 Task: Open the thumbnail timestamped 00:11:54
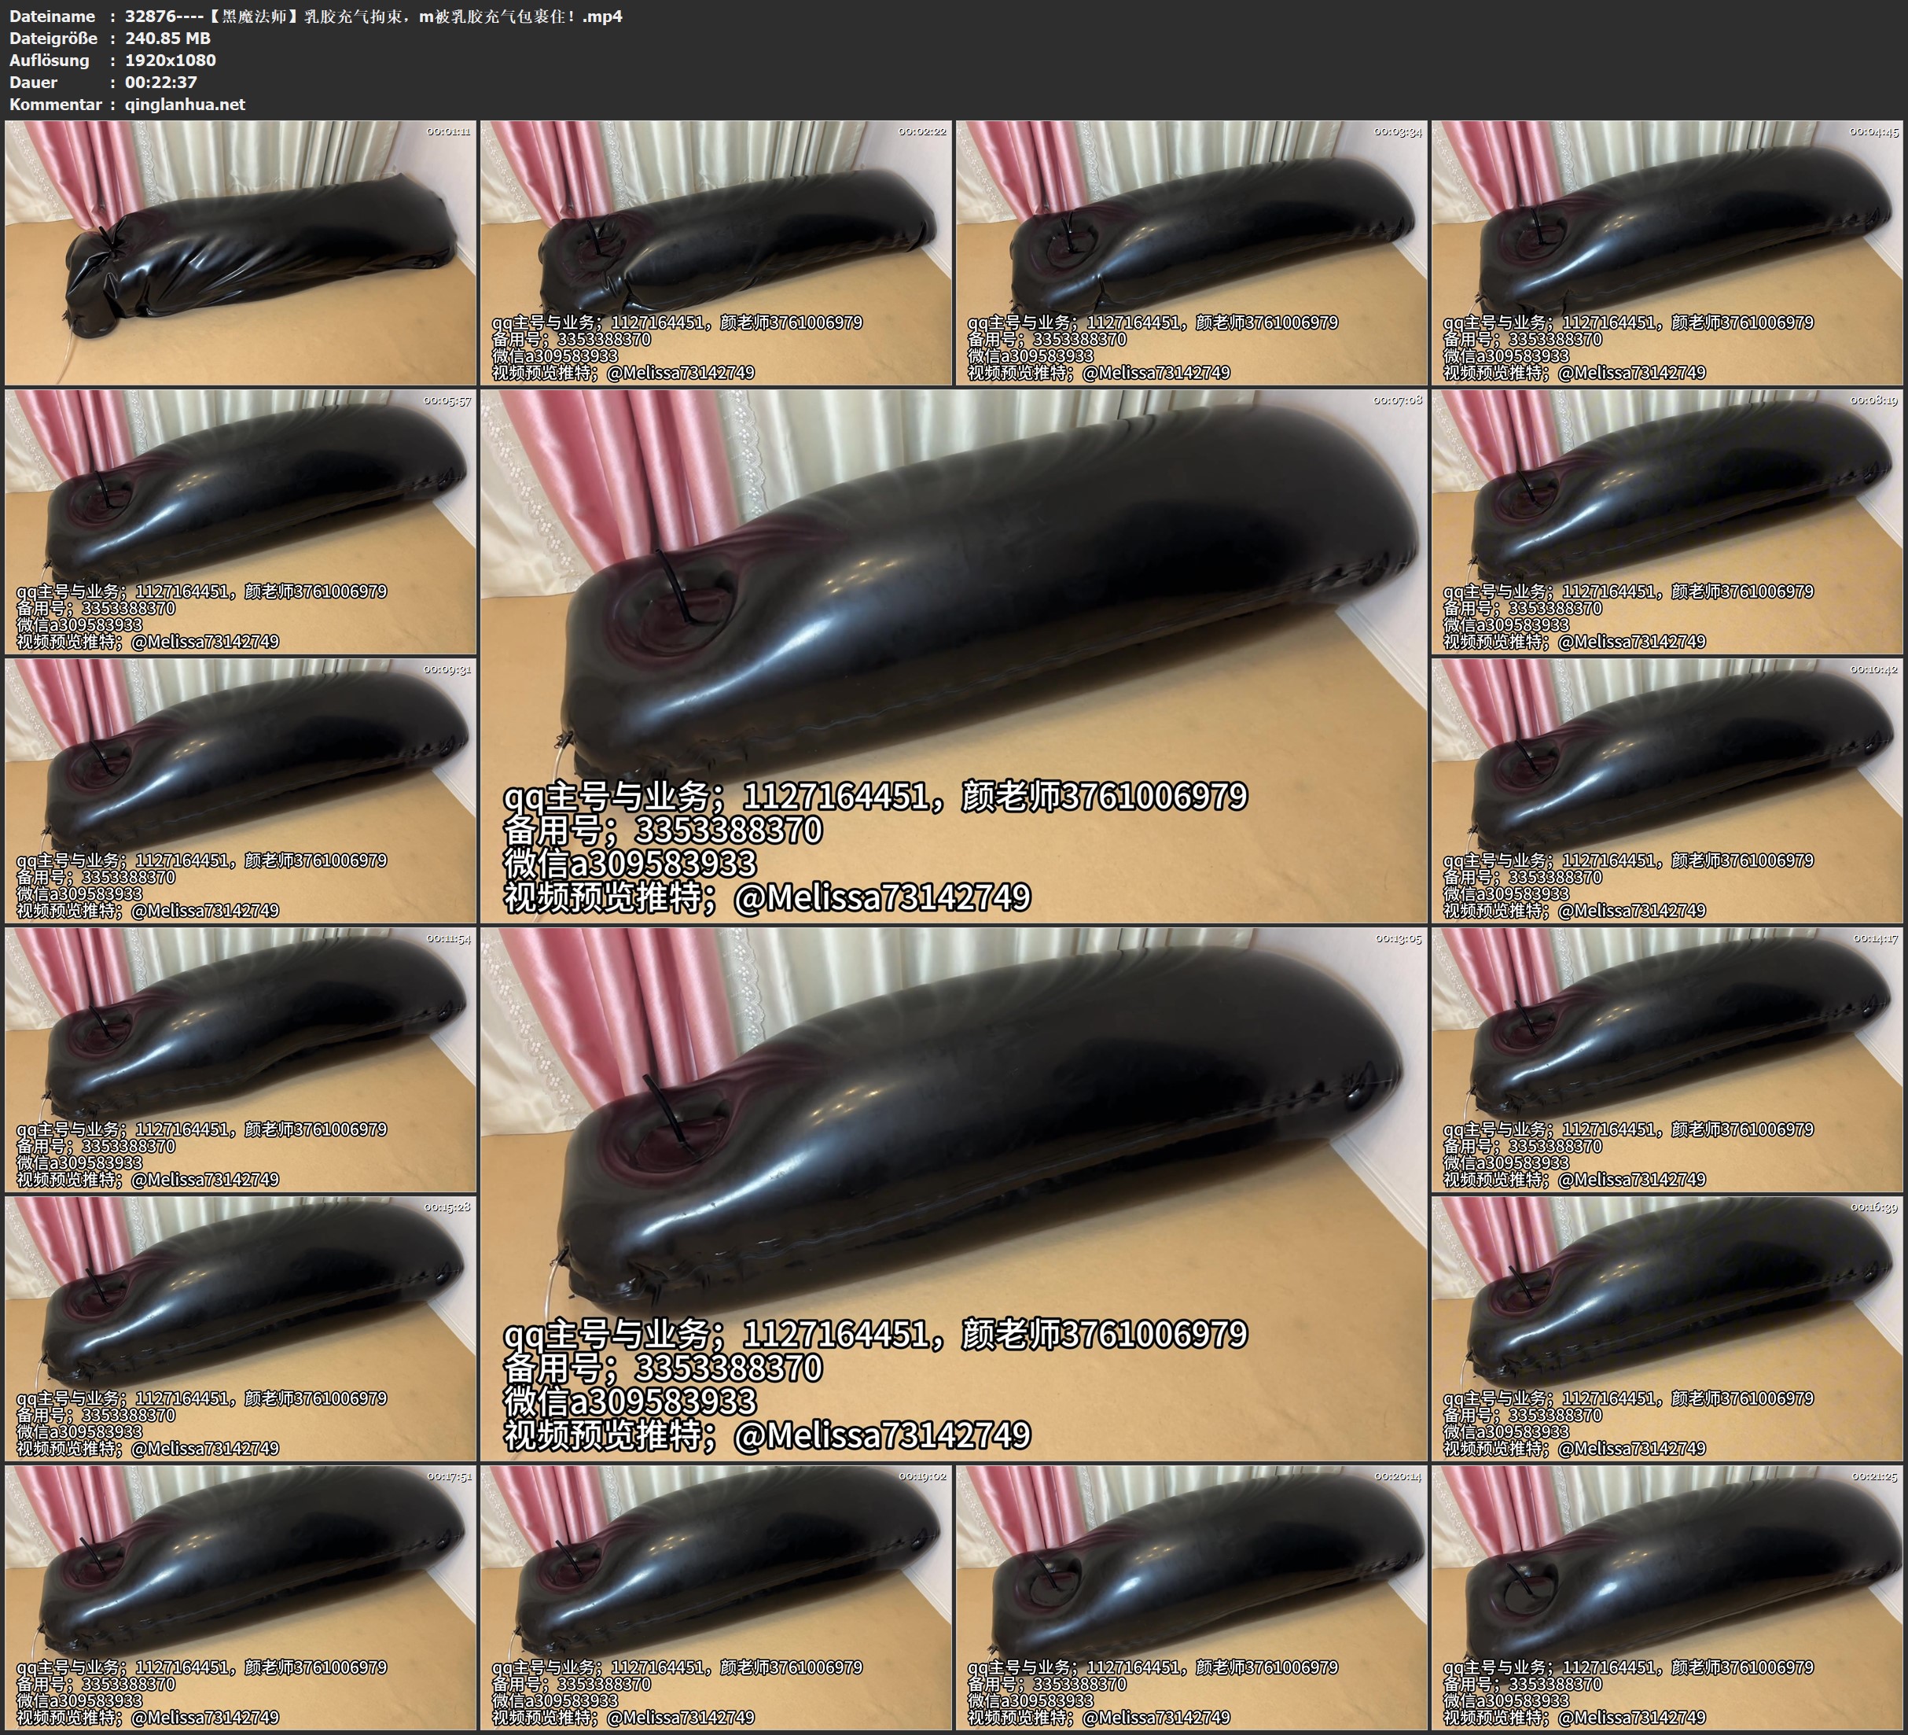tap(241, 1059)
